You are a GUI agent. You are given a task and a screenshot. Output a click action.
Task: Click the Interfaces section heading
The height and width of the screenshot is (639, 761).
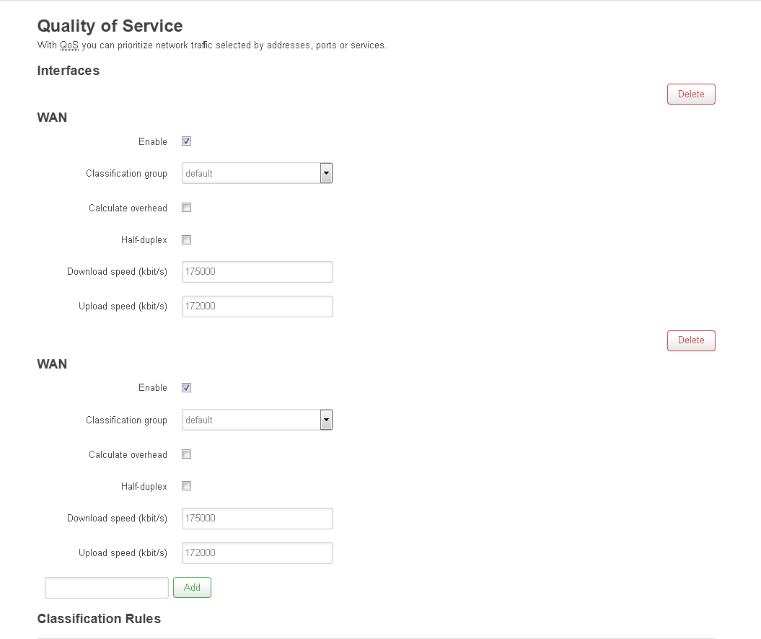(69, 71)
